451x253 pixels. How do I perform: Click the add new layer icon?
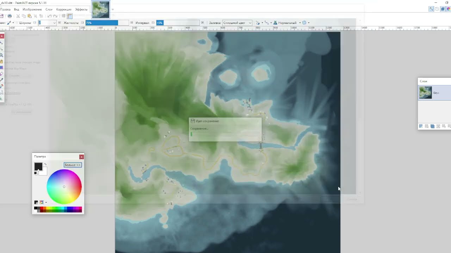tap(421, 126)
